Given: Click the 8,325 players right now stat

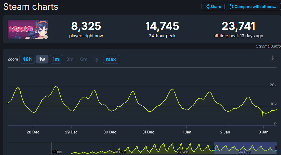Looking at the screenshot, I should coord(86,26).
